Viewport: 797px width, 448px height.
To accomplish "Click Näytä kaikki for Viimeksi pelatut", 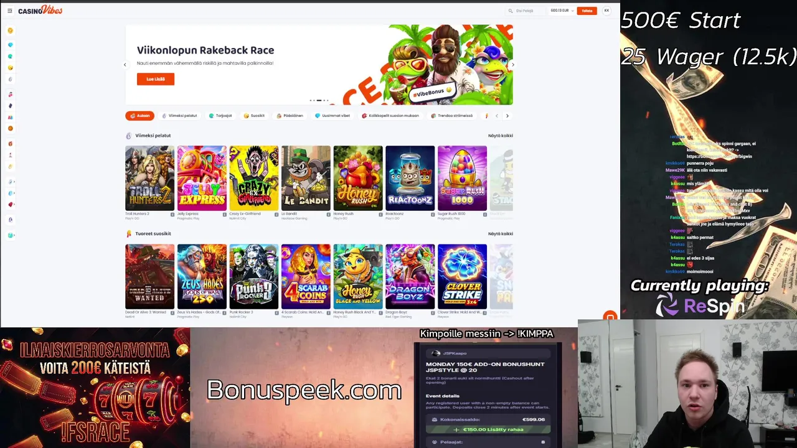I will click(x=500, y=136).
